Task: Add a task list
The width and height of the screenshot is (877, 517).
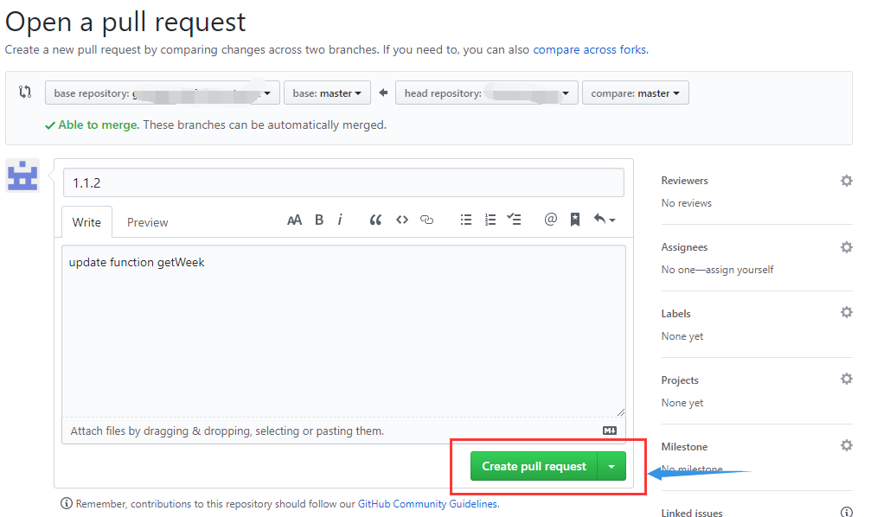Action: click(514, 220)
